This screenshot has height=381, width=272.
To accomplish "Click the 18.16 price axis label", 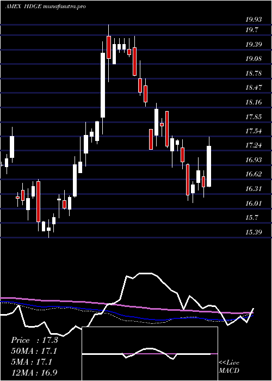I will coord(254,102).
